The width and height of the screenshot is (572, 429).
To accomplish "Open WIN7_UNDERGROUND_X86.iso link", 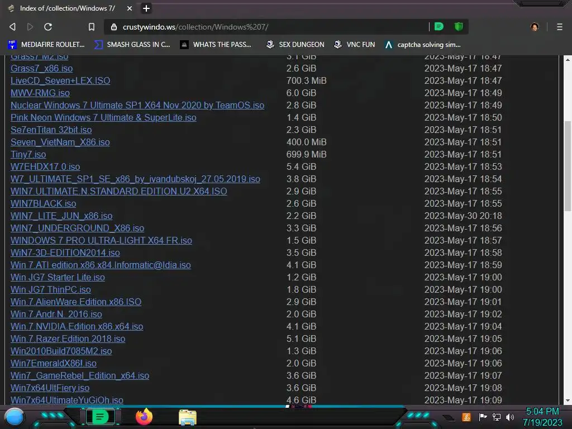I will coord(77,228).
